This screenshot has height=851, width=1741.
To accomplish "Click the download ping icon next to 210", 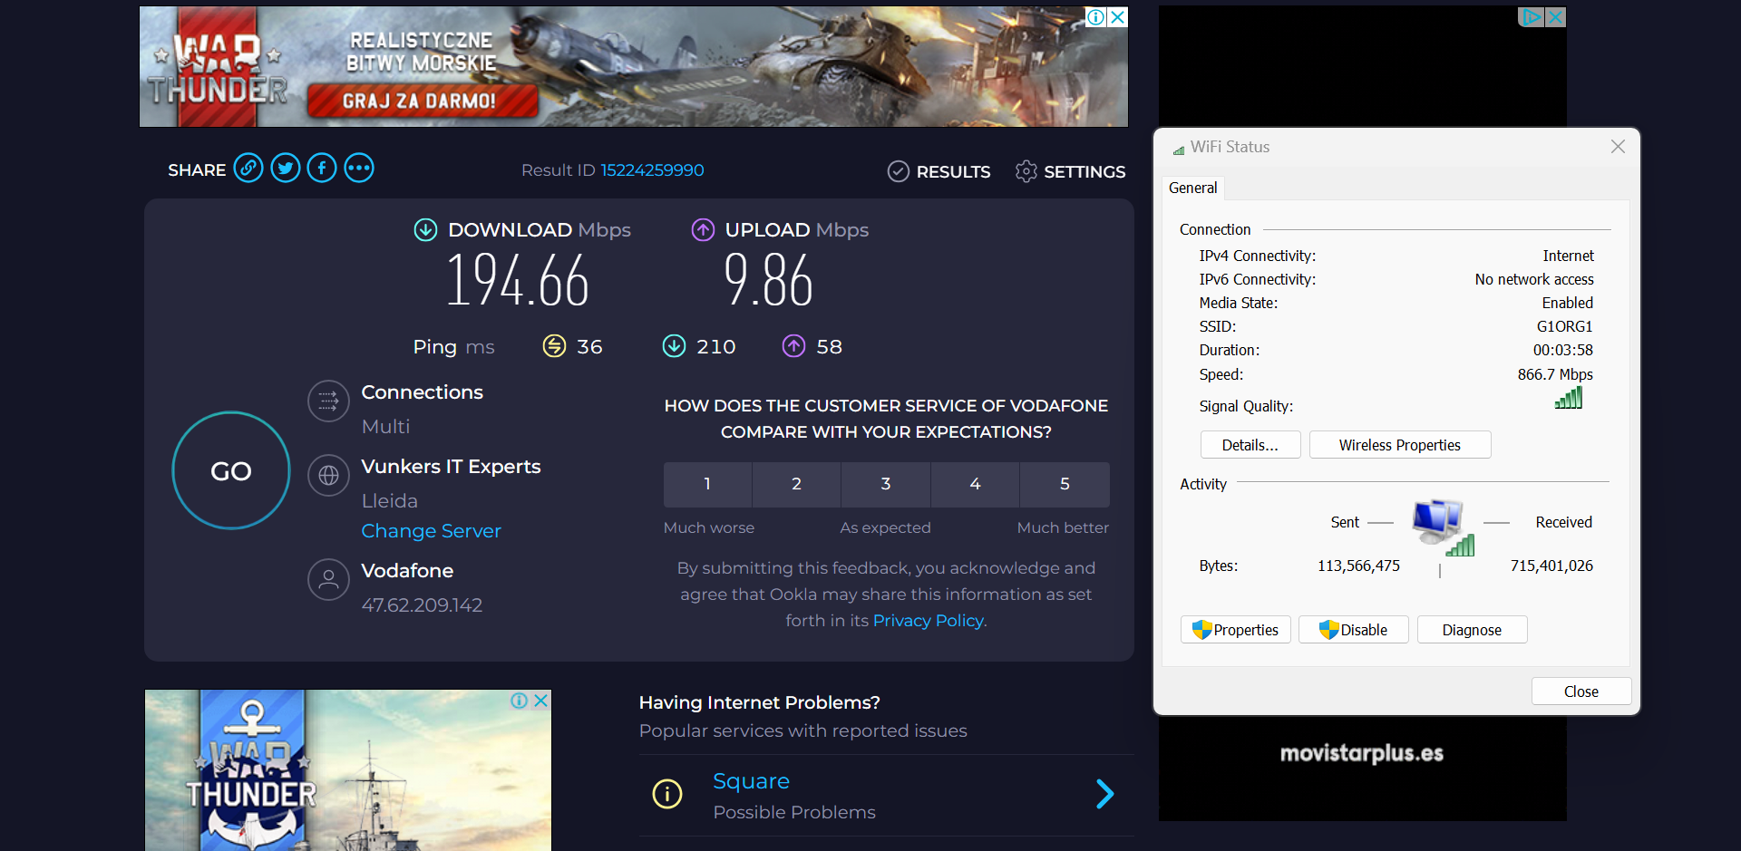I will coord(674,346).
